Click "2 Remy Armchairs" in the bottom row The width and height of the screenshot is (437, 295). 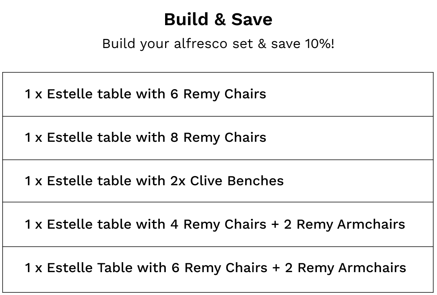(345, 268)
